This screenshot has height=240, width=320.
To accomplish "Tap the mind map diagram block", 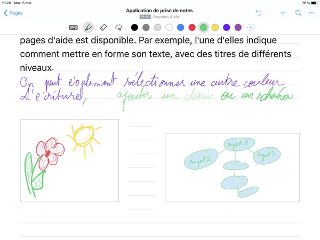I will [x=231, y=167].
